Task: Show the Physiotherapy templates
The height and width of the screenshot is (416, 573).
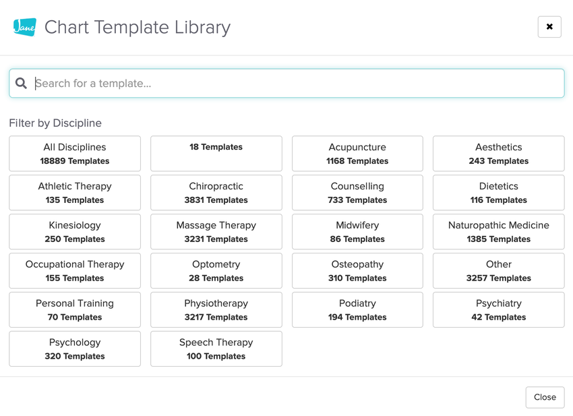Action: [x=216, y=310]
